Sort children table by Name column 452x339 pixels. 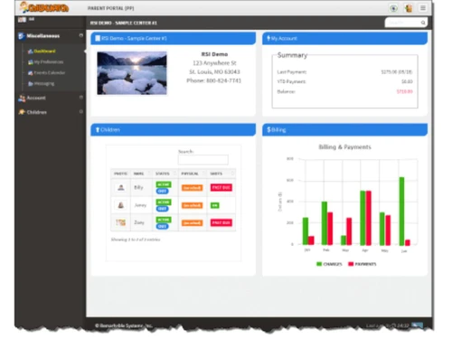141,174
